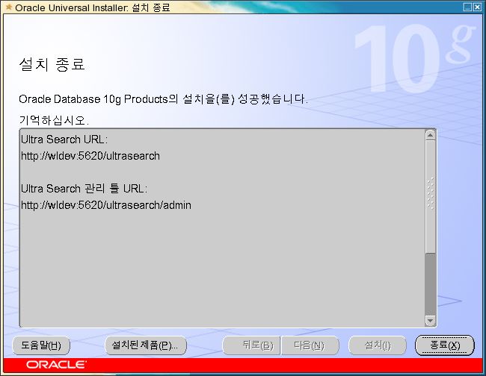Click the 'Ultra Search 관리 툴 URL:' line

[84, 189]
